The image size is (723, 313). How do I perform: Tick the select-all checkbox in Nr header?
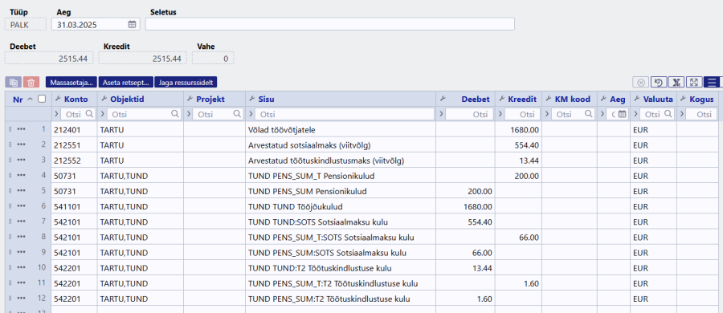42,98
